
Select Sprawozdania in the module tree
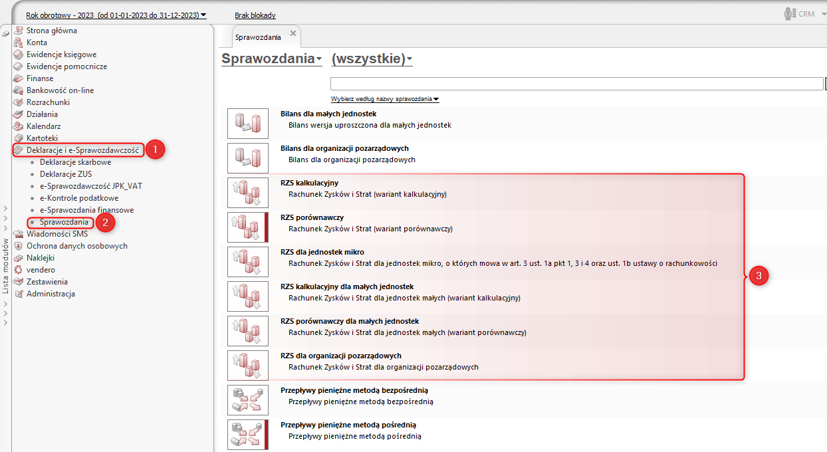click(x=64, y=222)
